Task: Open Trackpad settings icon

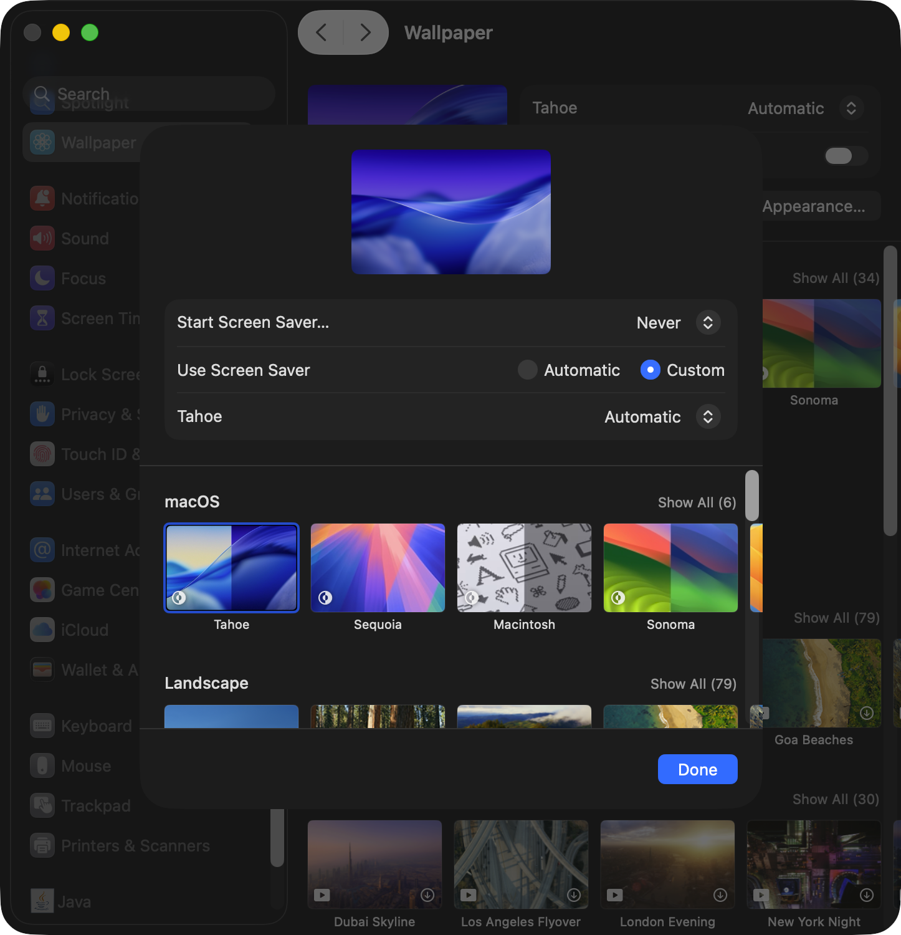Action: [x=42, y=806]
